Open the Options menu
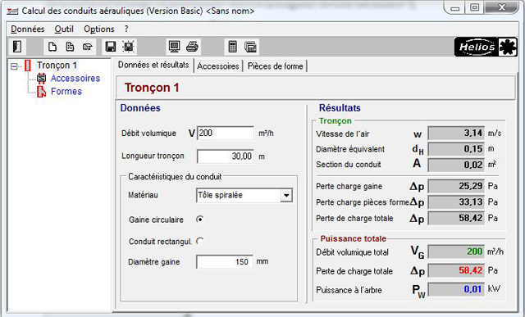Screen dimensions: 525x317 98,29
